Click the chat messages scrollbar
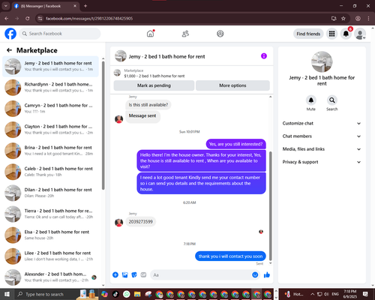375x300 pixels. [270, 206]
